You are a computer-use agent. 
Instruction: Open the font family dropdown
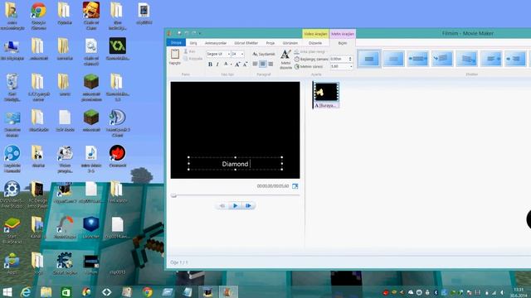click(229, 54)
